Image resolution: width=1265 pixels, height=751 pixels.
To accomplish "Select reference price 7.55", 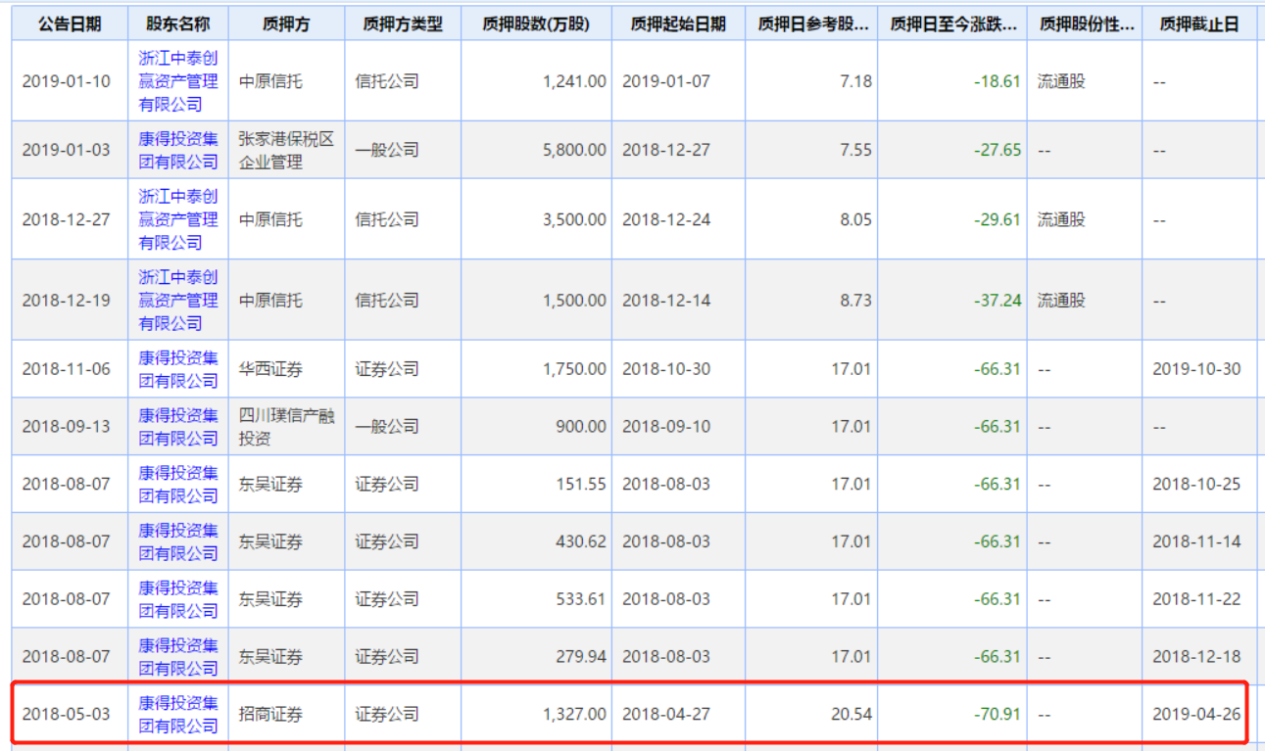I will [855, 150].
